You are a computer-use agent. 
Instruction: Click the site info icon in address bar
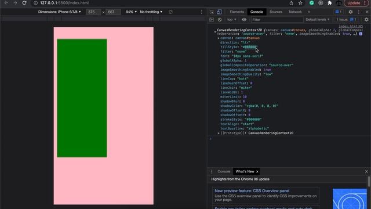coord(35,3)
